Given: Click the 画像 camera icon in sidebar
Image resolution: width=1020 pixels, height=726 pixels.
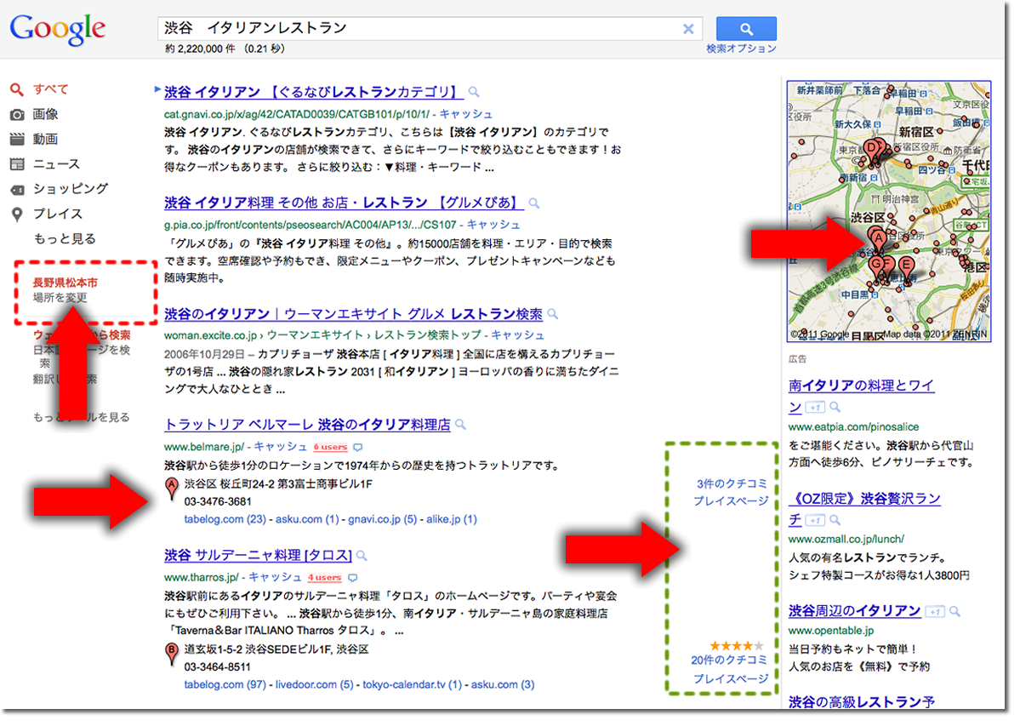Looking at the screenshot, I should click(17, 114).
